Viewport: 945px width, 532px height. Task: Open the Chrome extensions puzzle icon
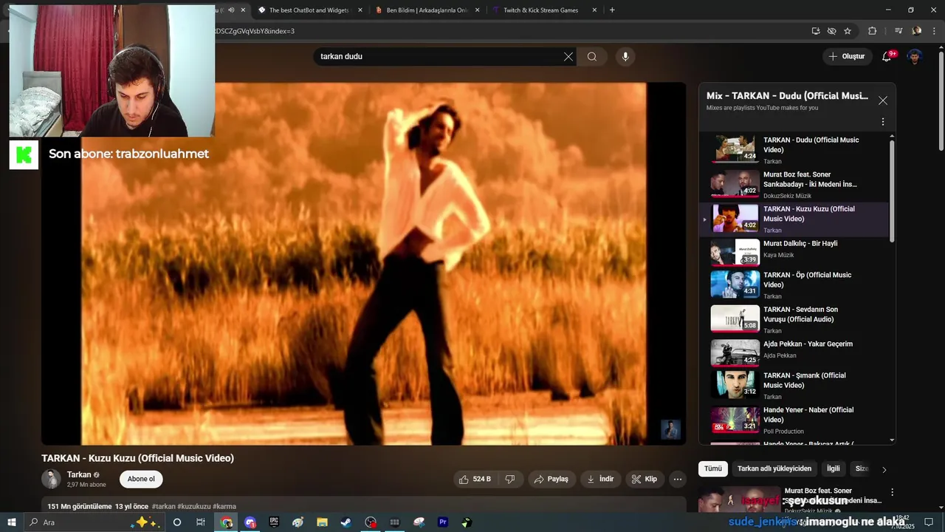tap(873, 31)
